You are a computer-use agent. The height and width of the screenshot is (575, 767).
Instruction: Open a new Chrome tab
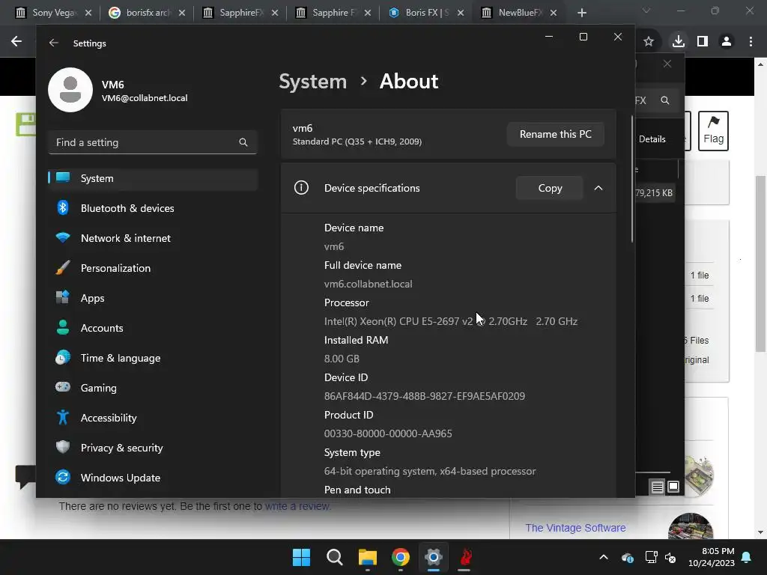[581, 13]
